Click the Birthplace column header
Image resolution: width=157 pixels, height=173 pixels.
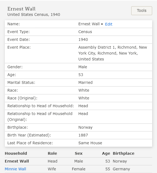coord(124,153)
